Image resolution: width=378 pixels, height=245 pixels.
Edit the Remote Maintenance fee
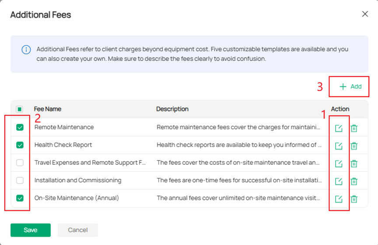339,128
